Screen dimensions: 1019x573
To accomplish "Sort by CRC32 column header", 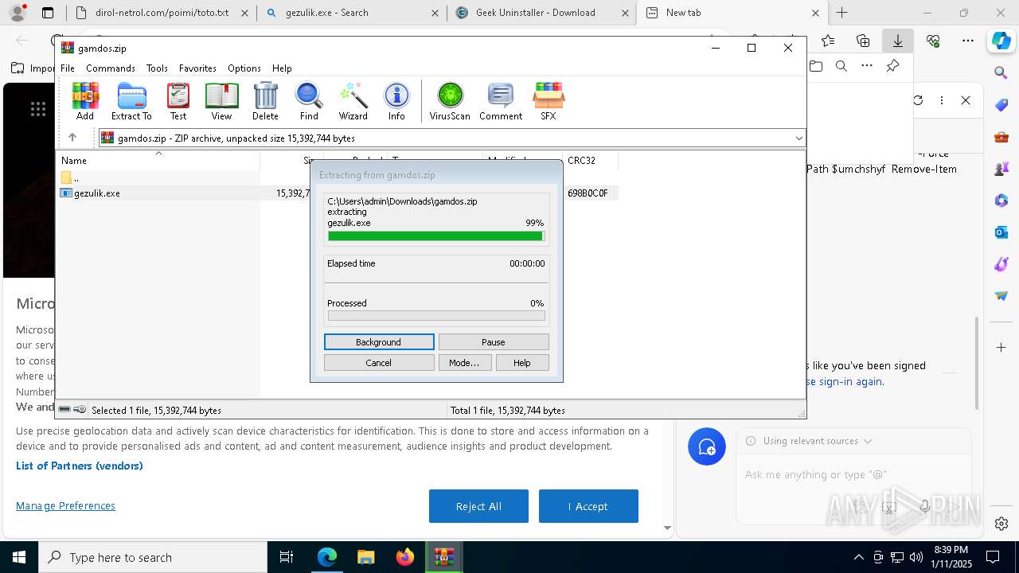I will [x=590, y=161].
